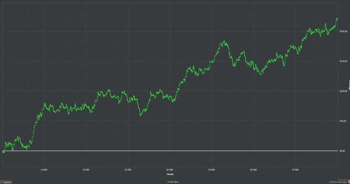Expand the Options panel
This screenshot has width=350, height=184.
(x=6, y=182)
